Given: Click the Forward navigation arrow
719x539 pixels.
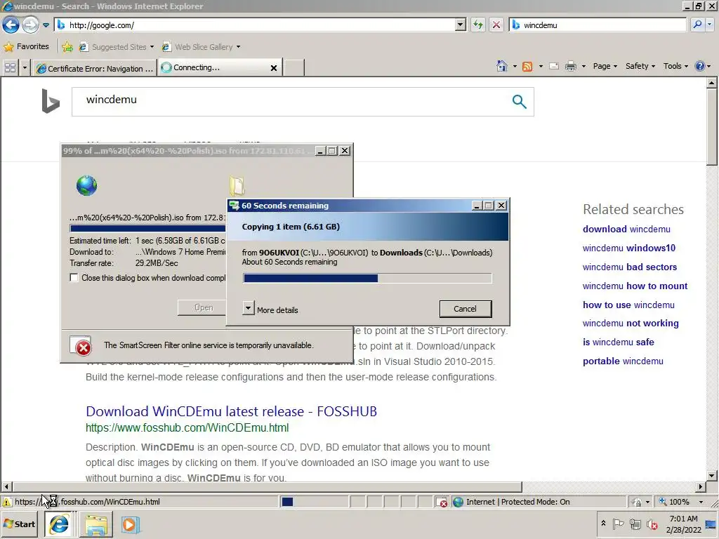Looking at the screenshot, I should click(x=30, y=25).
